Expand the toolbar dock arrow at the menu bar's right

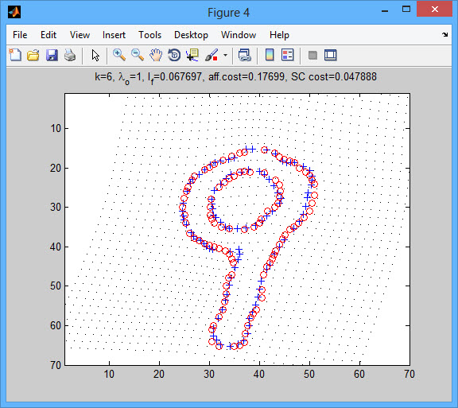444,35
